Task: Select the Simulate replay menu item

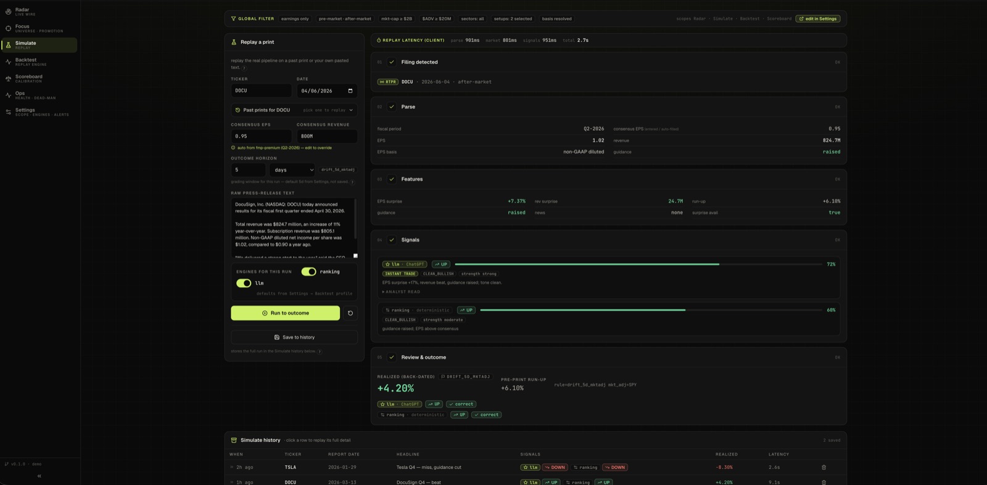Action: (39, 45)
